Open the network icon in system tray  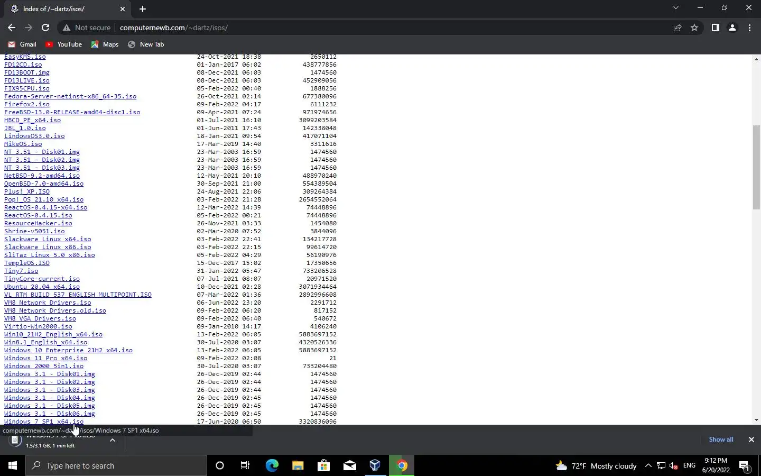661,465
